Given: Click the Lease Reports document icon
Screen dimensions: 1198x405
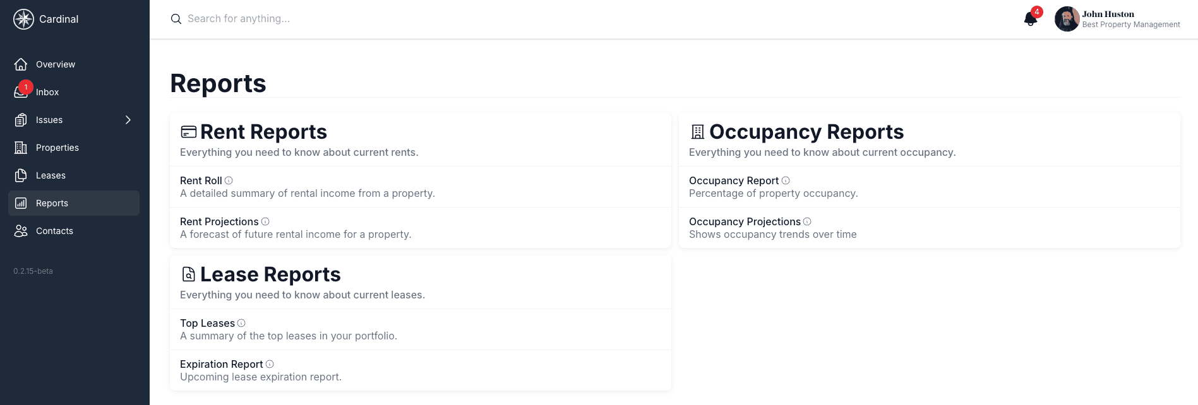Looking at the screenshot, I should (188, 274).
